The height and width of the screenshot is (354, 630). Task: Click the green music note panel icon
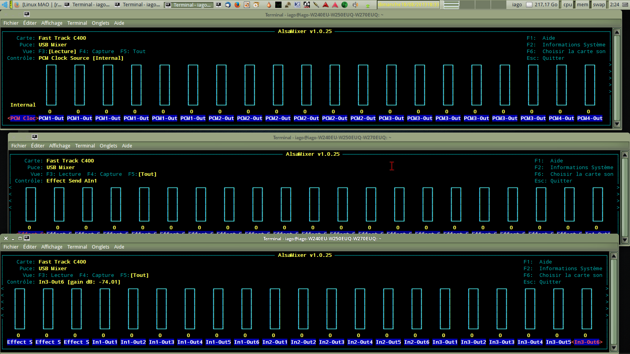(x=345, y=5)
